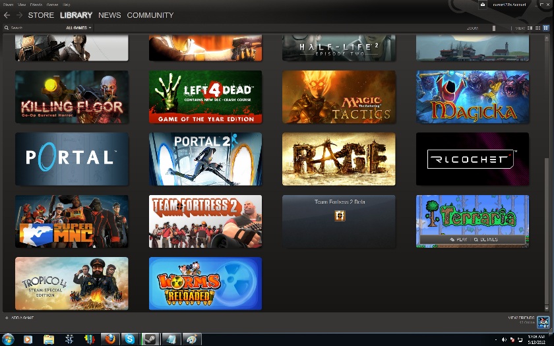Viewport: 554px width, 346px height.
Task: Click the system clock in taskbar
Action: [536, 339]
